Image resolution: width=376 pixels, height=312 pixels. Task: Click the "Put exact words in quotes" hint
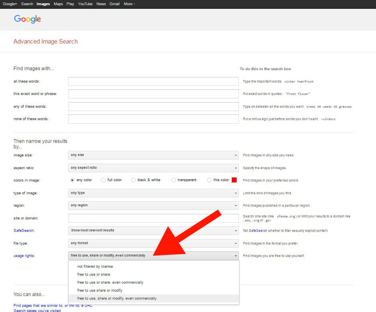[276, 94]
